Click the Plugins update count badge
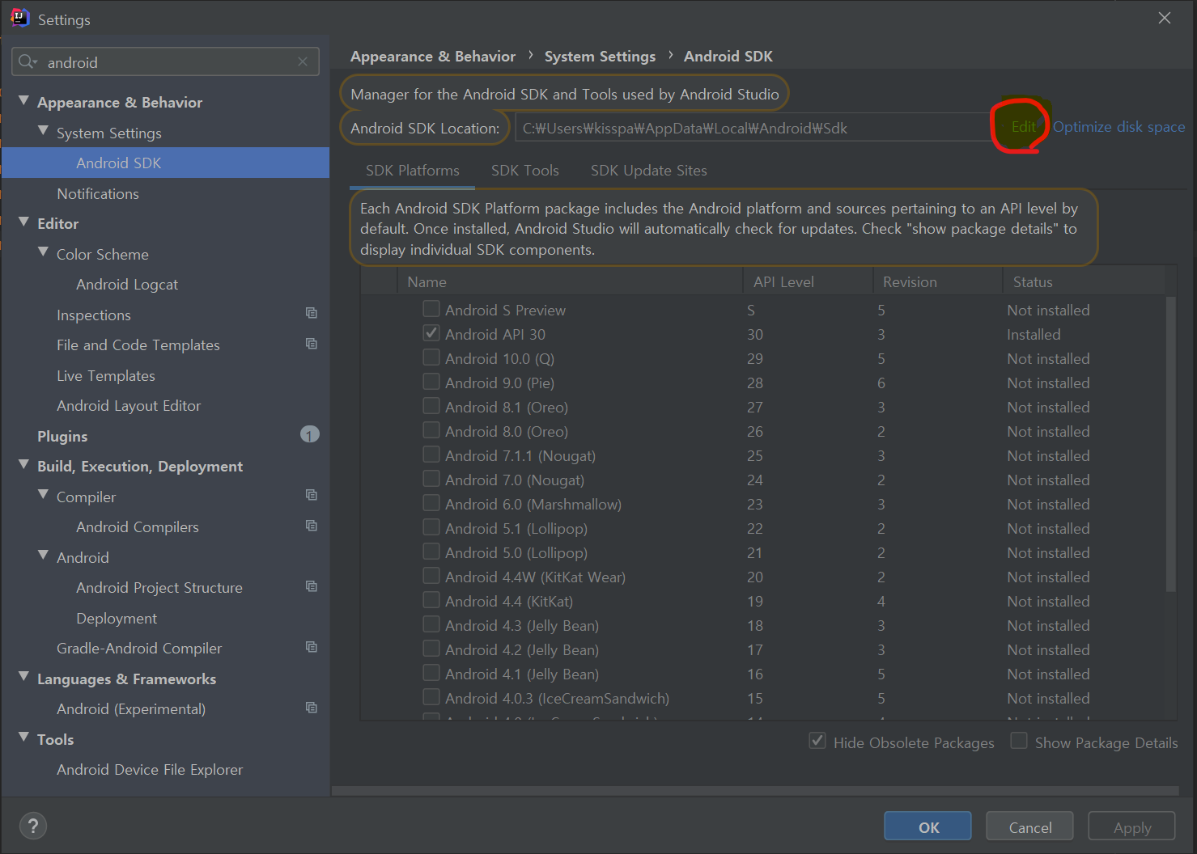The width and height of the screenshot is (1197, 854). (x=310, y=435)
